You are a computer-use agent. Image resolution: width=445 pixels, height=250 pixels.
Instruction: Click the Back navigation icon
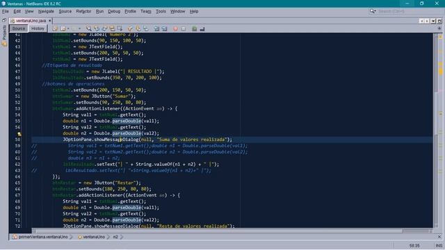(63, 28)
